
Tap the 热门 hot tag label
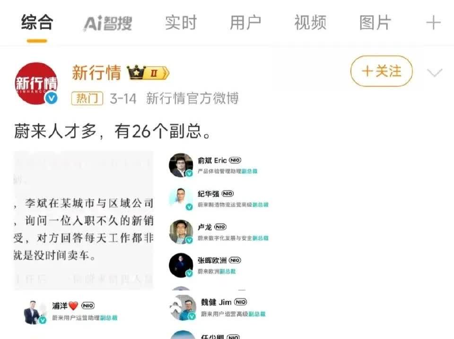pos(87,98)
